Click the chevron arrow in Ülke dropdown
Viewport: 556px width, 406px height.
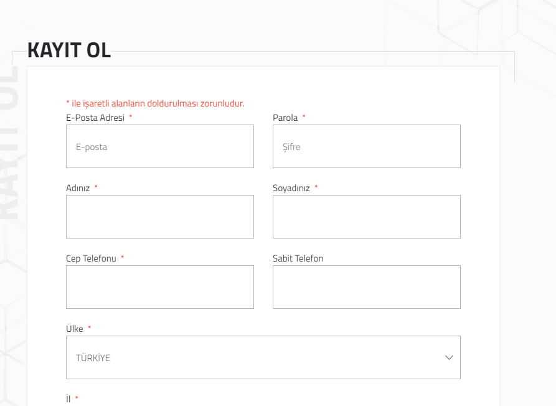coord(449,357)
